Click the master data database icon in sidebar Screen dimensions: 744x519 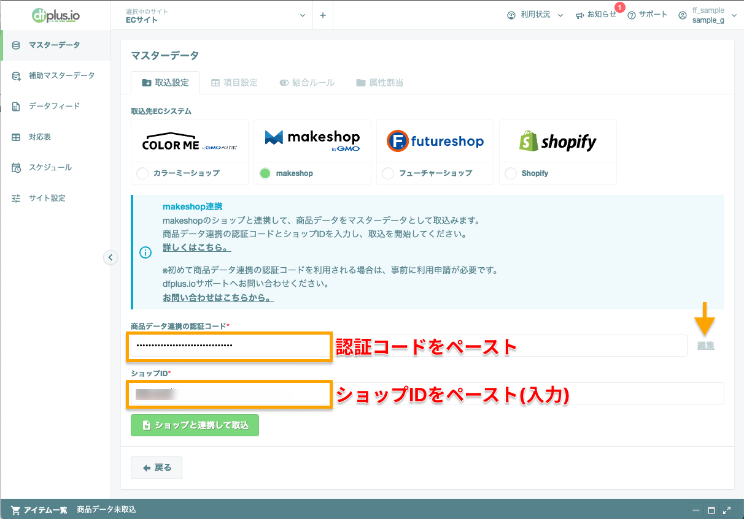tap(16, 45)
